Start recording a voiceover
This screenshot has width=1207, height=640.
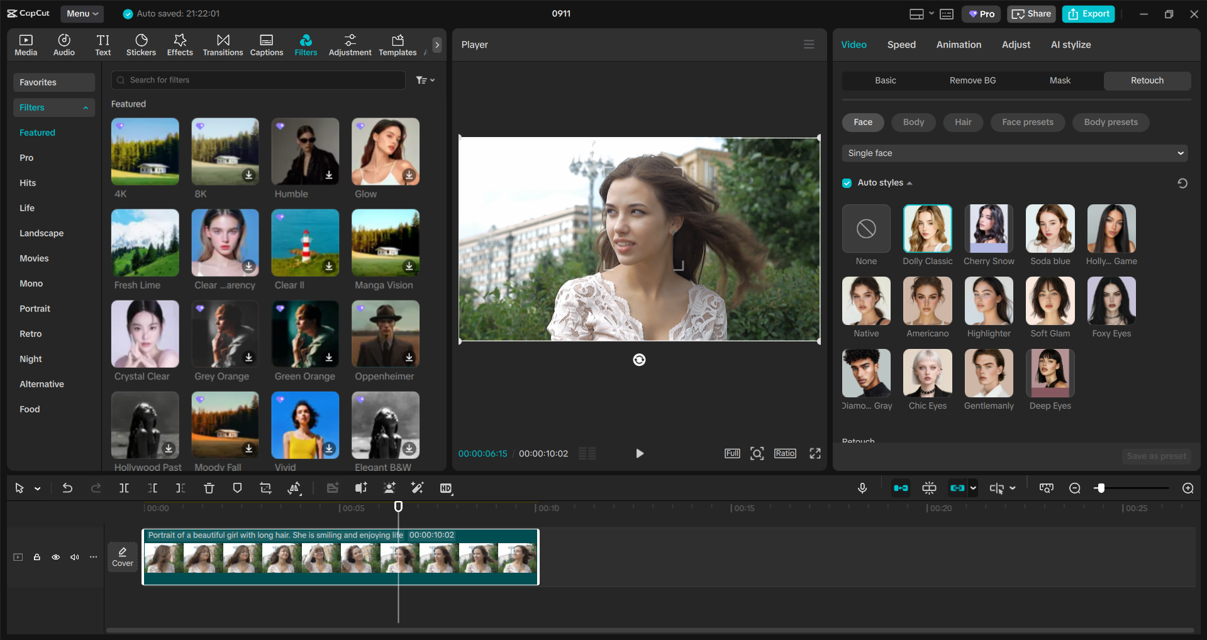pyautogui.click(x=862, y=488)
